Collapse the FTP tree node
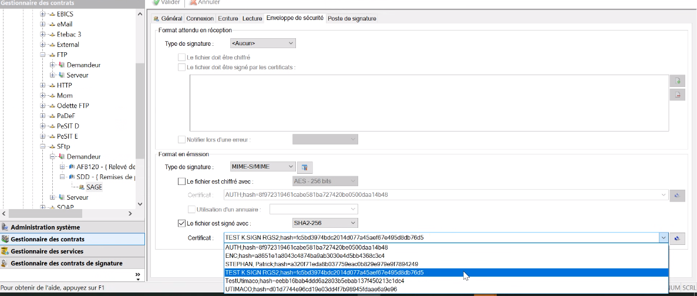The image size is (697, 296). (43, 55)
